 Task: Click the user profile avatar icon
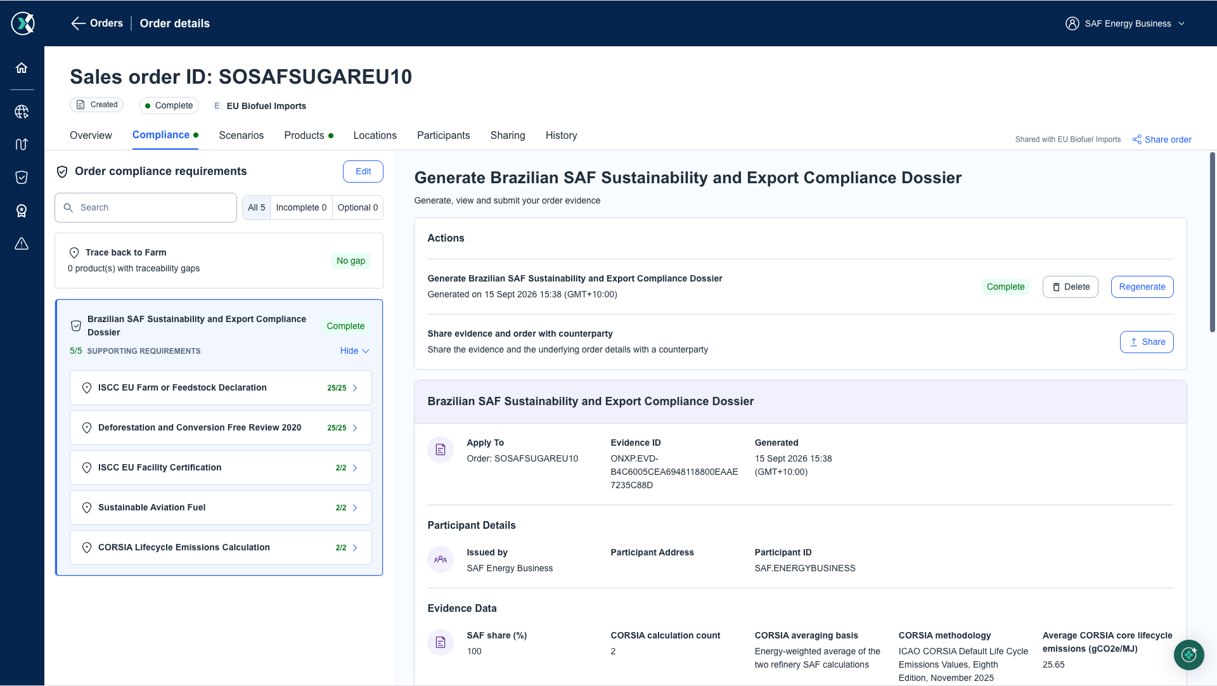pos(1072,23)
